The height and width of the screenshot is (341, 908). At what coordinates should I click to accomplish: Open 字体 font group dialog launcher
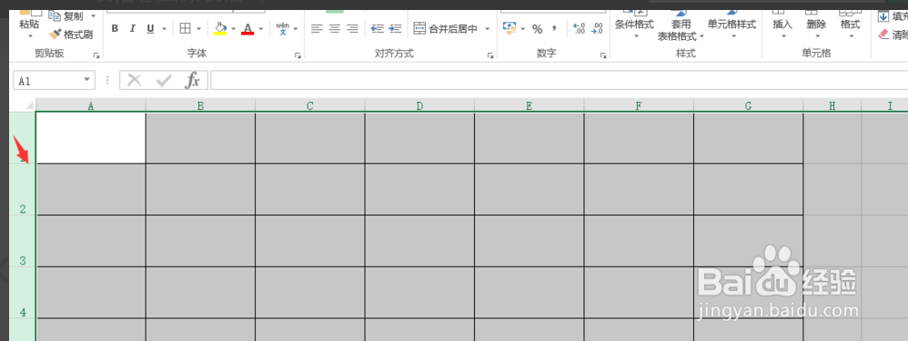pos(298,55)
